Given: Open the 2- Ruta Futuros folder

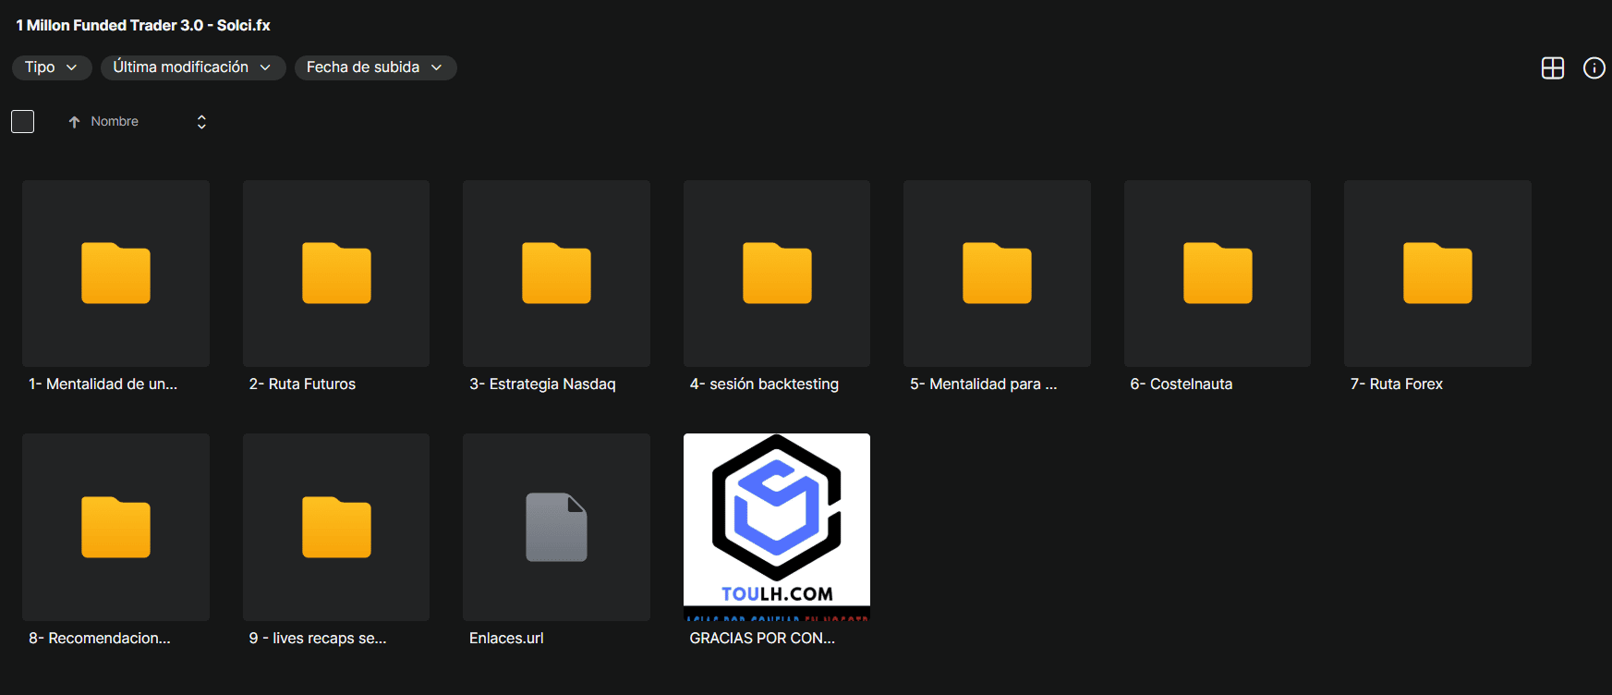Looking at the screenshot, I should tap(336, 274).
